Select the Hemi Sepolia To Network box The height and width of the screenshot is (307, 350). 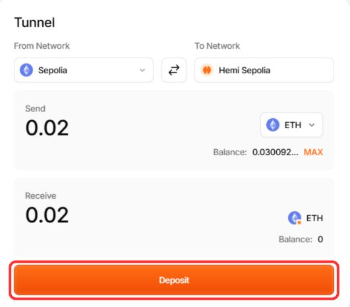(x=264, y=70)
